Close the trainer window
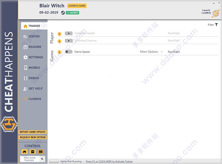The width and height of the screenshot is (222, 164). (x=219, y=3)
